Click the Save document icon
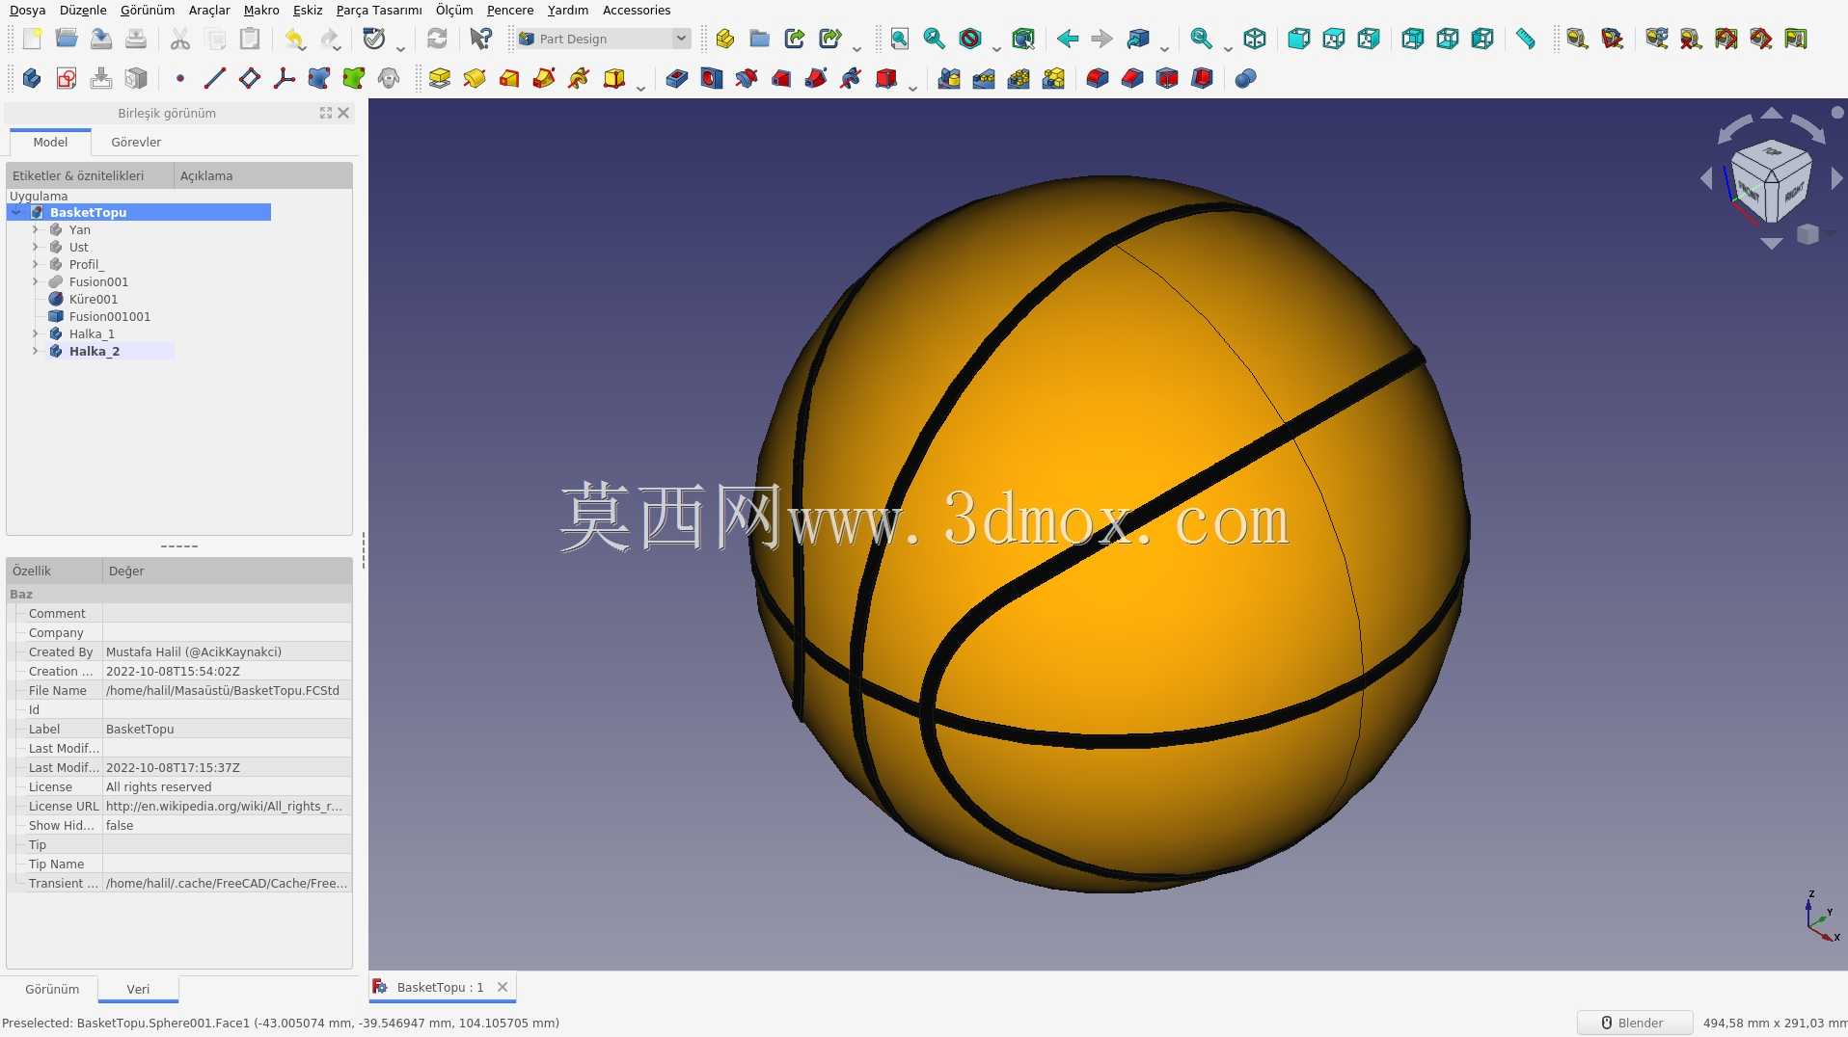Image resolution: width=1848 pixels, height=1037 pixels. coord(101,39)
